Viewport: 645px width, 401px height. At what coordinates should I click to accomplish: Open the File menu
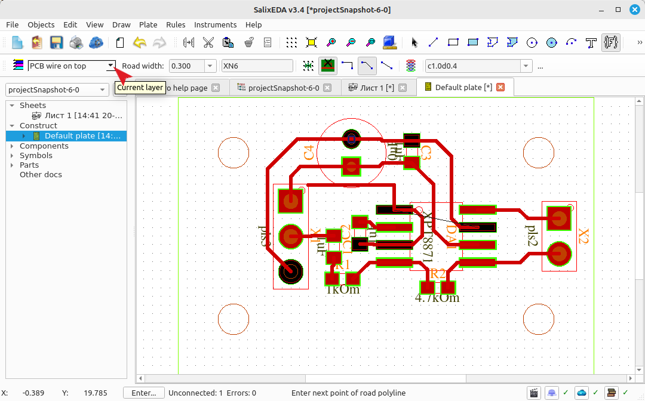13,24
